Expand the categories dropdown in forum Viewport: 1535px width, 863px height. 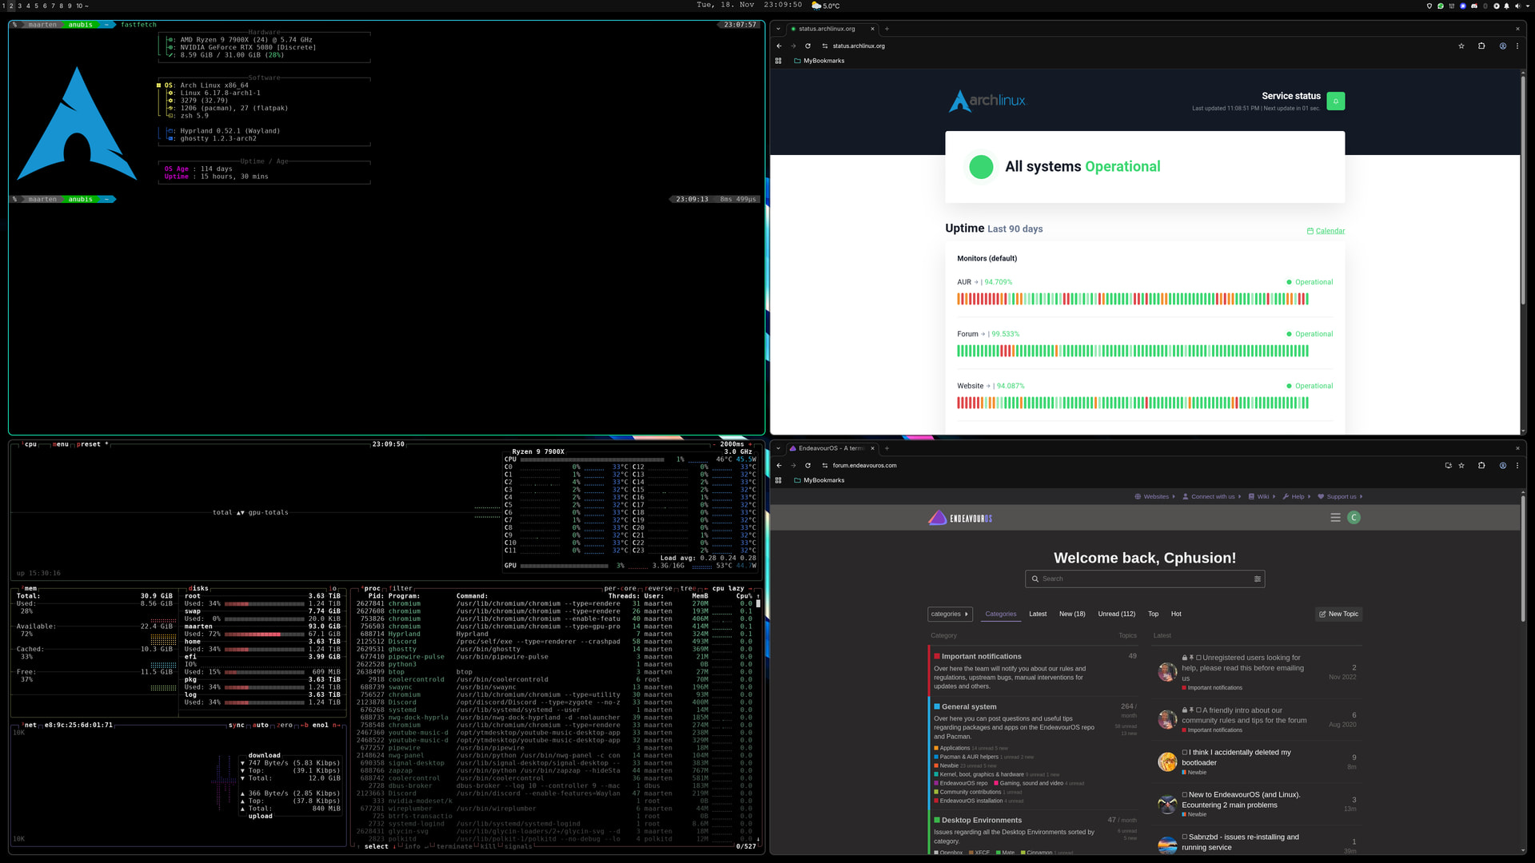(x=950, y=614)
